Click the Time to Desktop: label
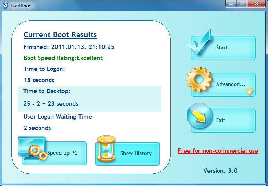 coord(47,91)
